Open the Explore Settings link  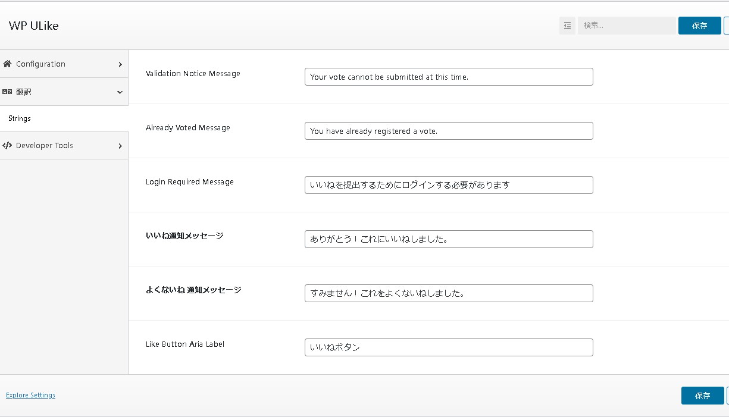pyautogui.click(x=30, y=395)
